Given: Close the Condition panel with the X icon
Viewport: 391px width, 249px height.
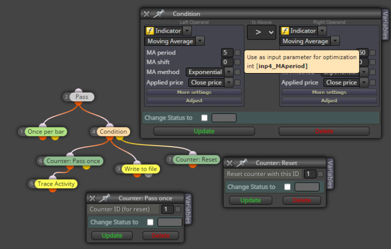Looking at the screenshot, I should tap(147, 14).
